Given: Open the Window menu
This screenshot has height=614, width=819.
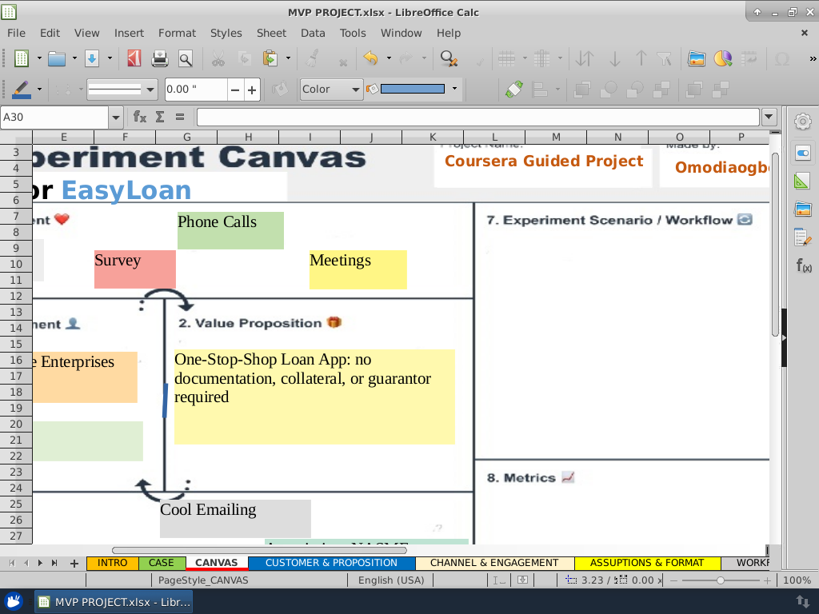Looking at the screenshot, I should click(x=402, y=33).
